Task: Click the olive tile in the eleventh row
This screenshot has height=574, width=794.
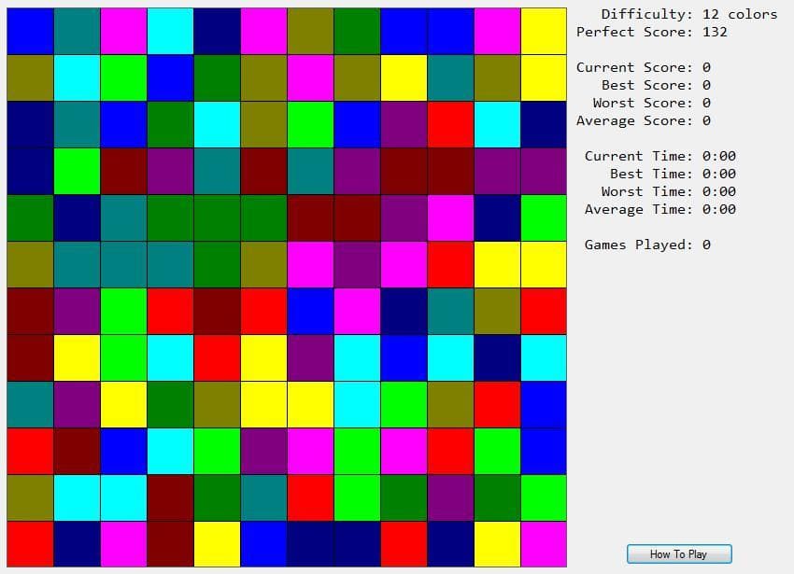Action: point(31,497)
